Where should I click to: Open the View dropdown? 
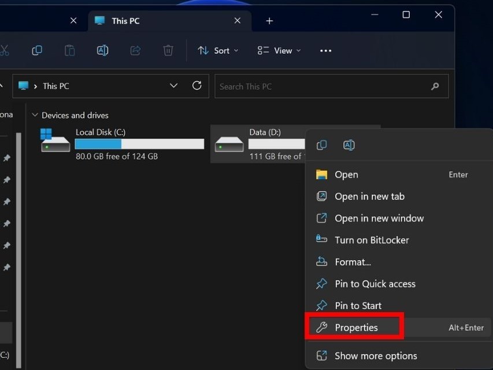click(x=279, y=50)
